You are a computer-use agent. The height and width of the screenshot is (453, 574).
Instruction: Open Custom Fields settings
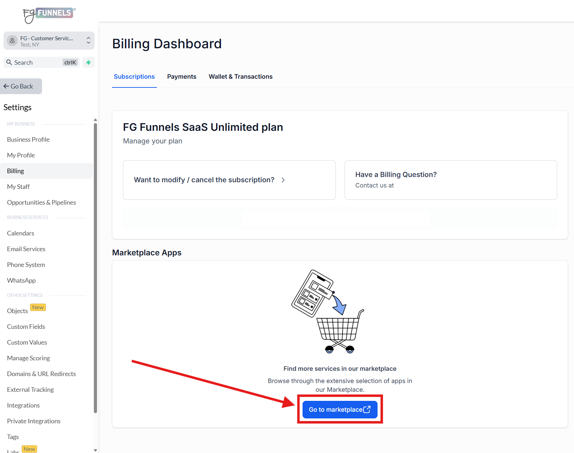(26, 326)
